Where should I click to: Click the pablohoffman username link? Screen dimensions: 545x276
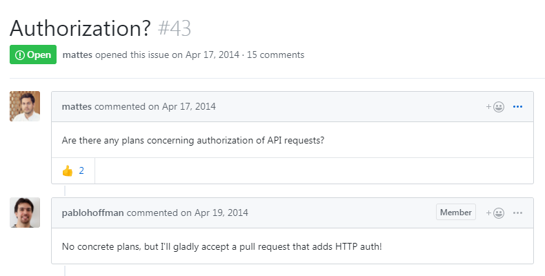[92, 213]
